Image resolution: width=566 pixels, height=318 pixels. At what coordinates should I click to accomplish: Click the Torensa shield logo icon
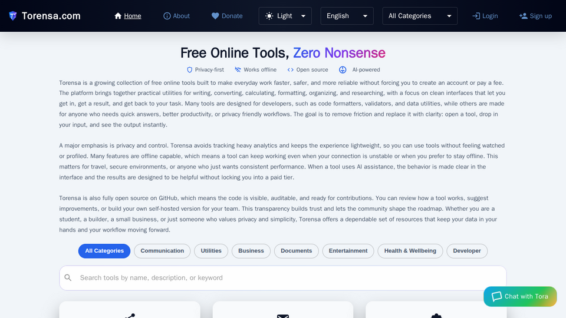tap(13, 16)
